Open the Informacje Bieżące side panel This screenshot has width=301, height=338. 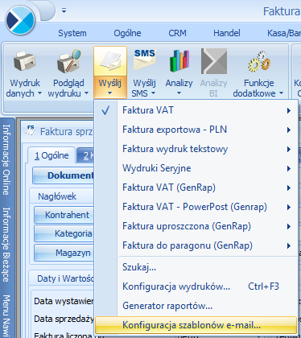(6, 244)
